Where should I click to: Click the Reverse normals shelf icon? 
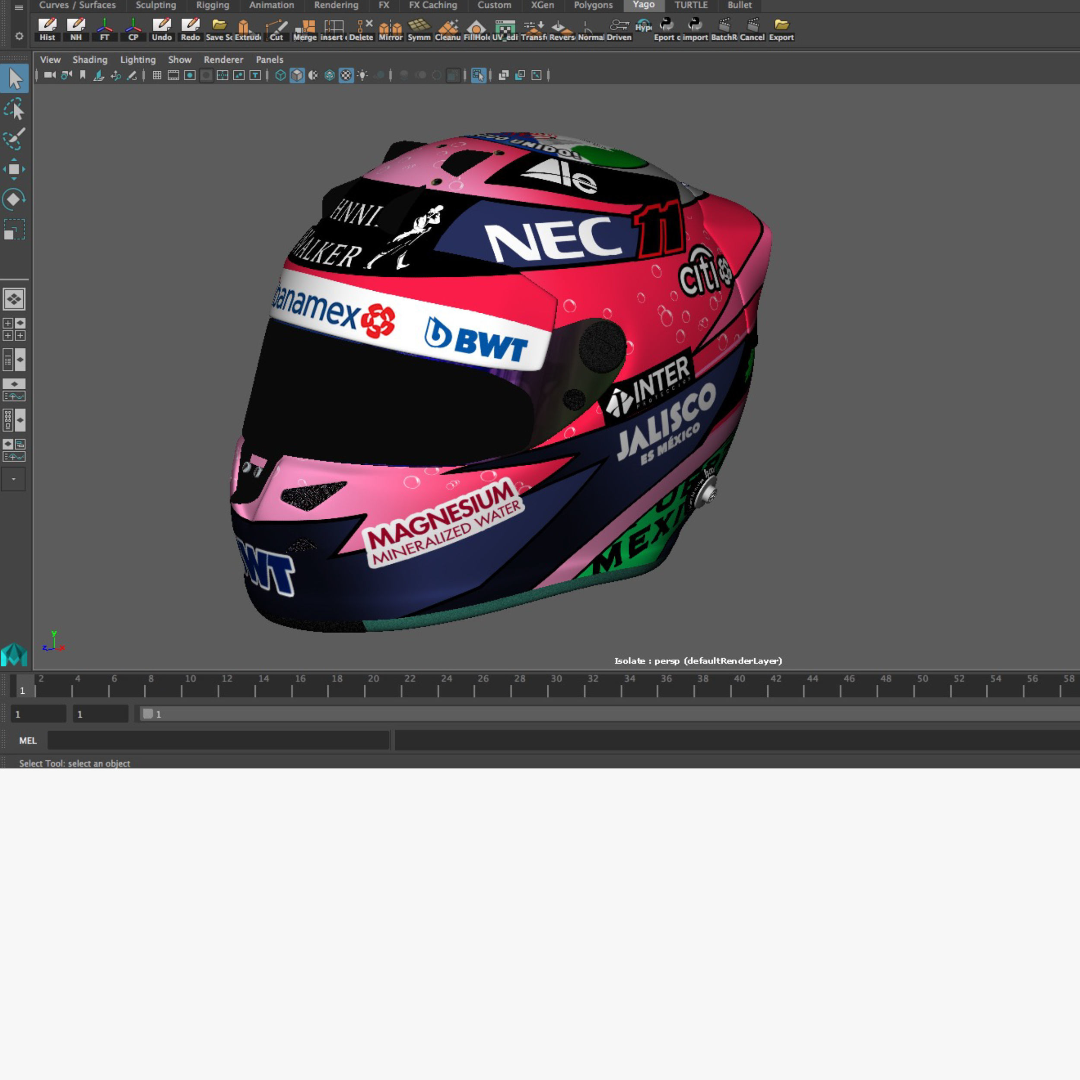pos(562,30)
